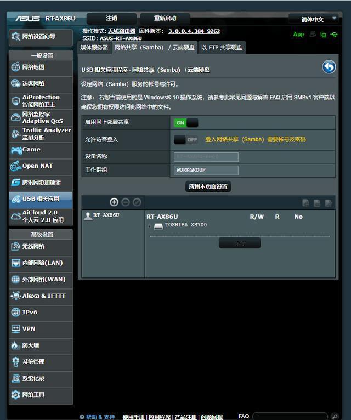Image resolution: width=351 pixels, height=420 pixels.
Task: Open 访客网络 guest network
Action: 41,84
